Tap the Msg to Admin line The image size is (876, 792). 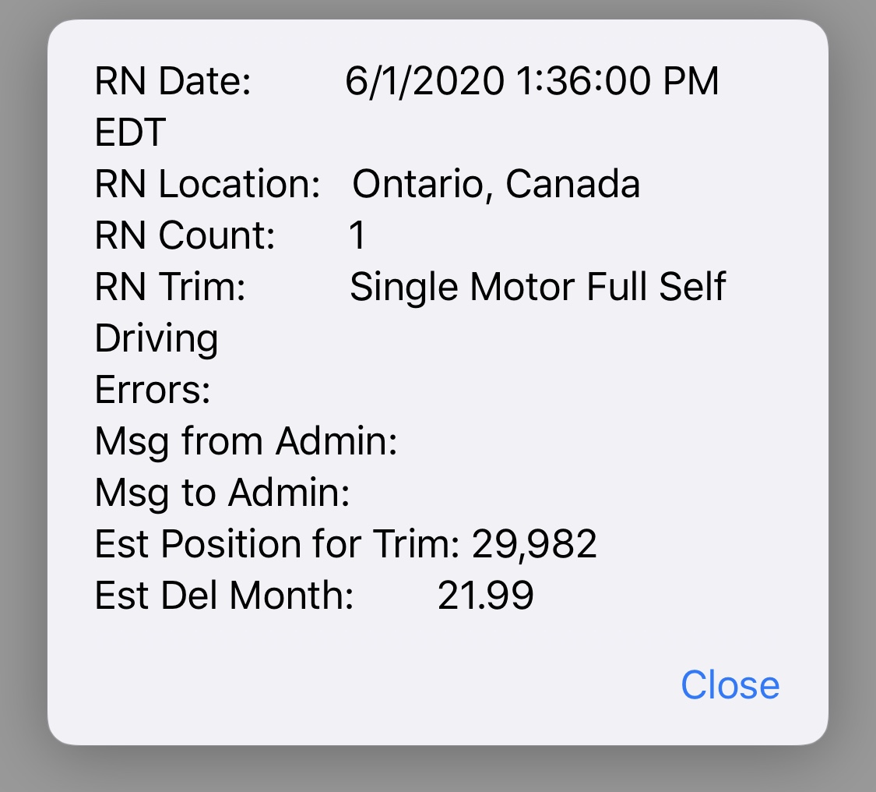(x=223, y=493)
